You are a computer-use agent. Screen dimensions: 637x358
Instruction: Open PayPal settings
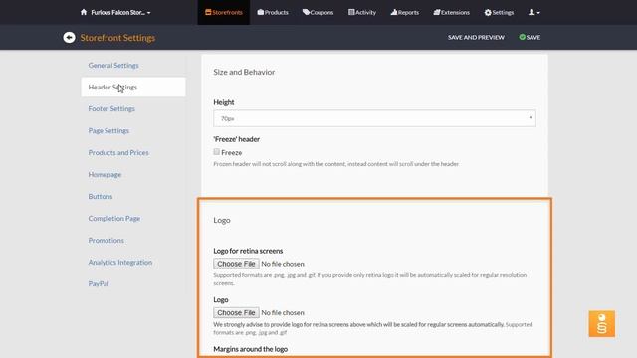click(x=99, y=283)
